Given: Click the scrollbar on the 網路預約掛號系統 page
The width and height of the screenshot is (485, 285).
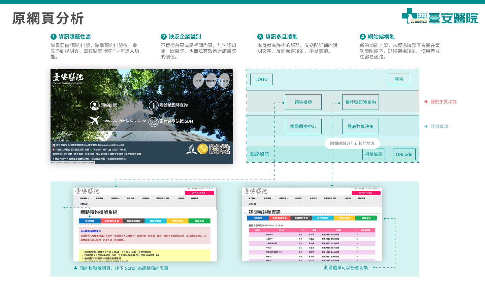Looking at the screenshot, I should coord(217,199).
